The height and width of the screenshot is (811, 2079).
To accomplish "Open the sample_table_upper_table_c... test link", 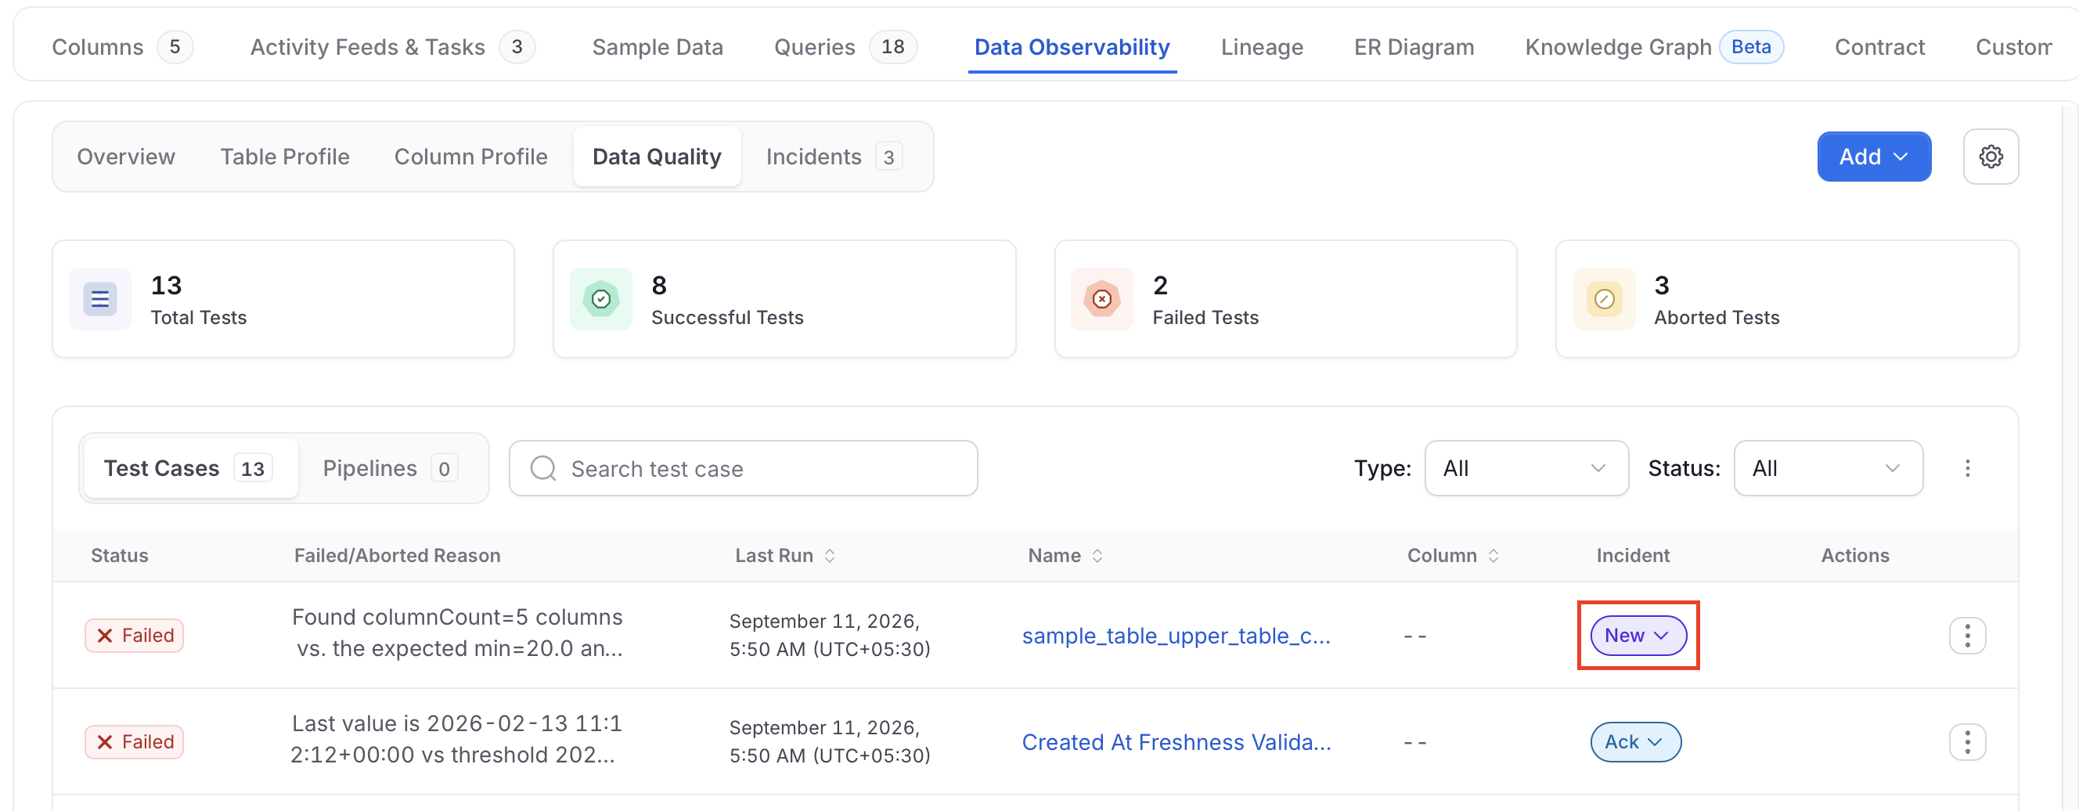I will tap(1176, 636).
